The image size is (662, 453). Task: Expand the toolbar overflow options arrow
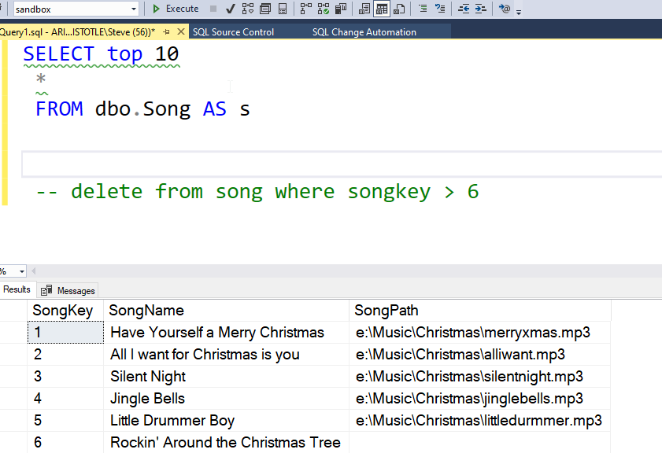520,11
